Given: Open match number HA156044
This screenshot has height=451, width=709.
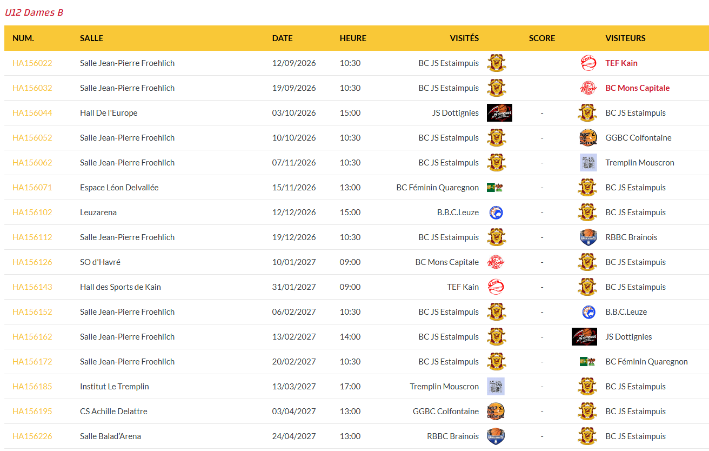Looking at the screenshot, I should pyautogui.click(x=32, y=113).
